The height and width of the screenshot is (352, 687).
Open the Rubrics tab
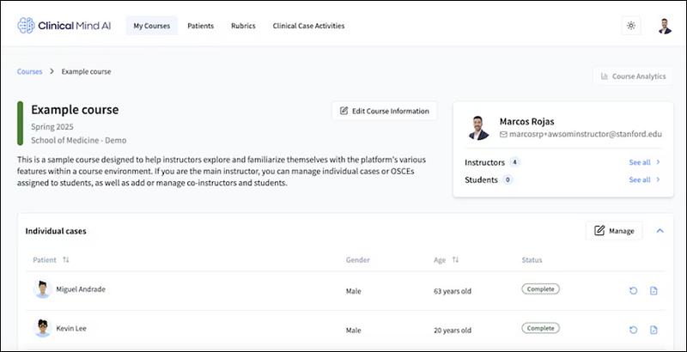coord(243,26)
